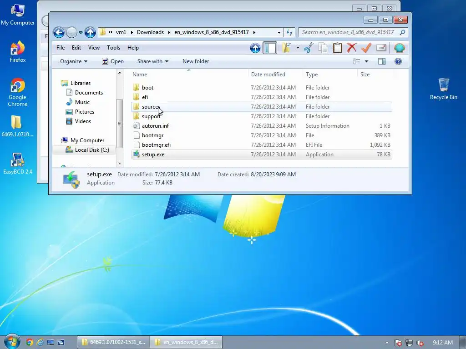Open the Organize dropdown
Image resolution: width=466 pixels, height=349 pixels.
pyautogui.click(x=74, y=61)
